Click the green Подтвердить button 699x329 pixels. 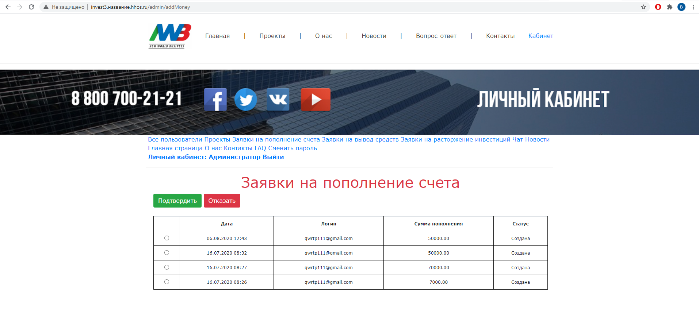[177, 201]
